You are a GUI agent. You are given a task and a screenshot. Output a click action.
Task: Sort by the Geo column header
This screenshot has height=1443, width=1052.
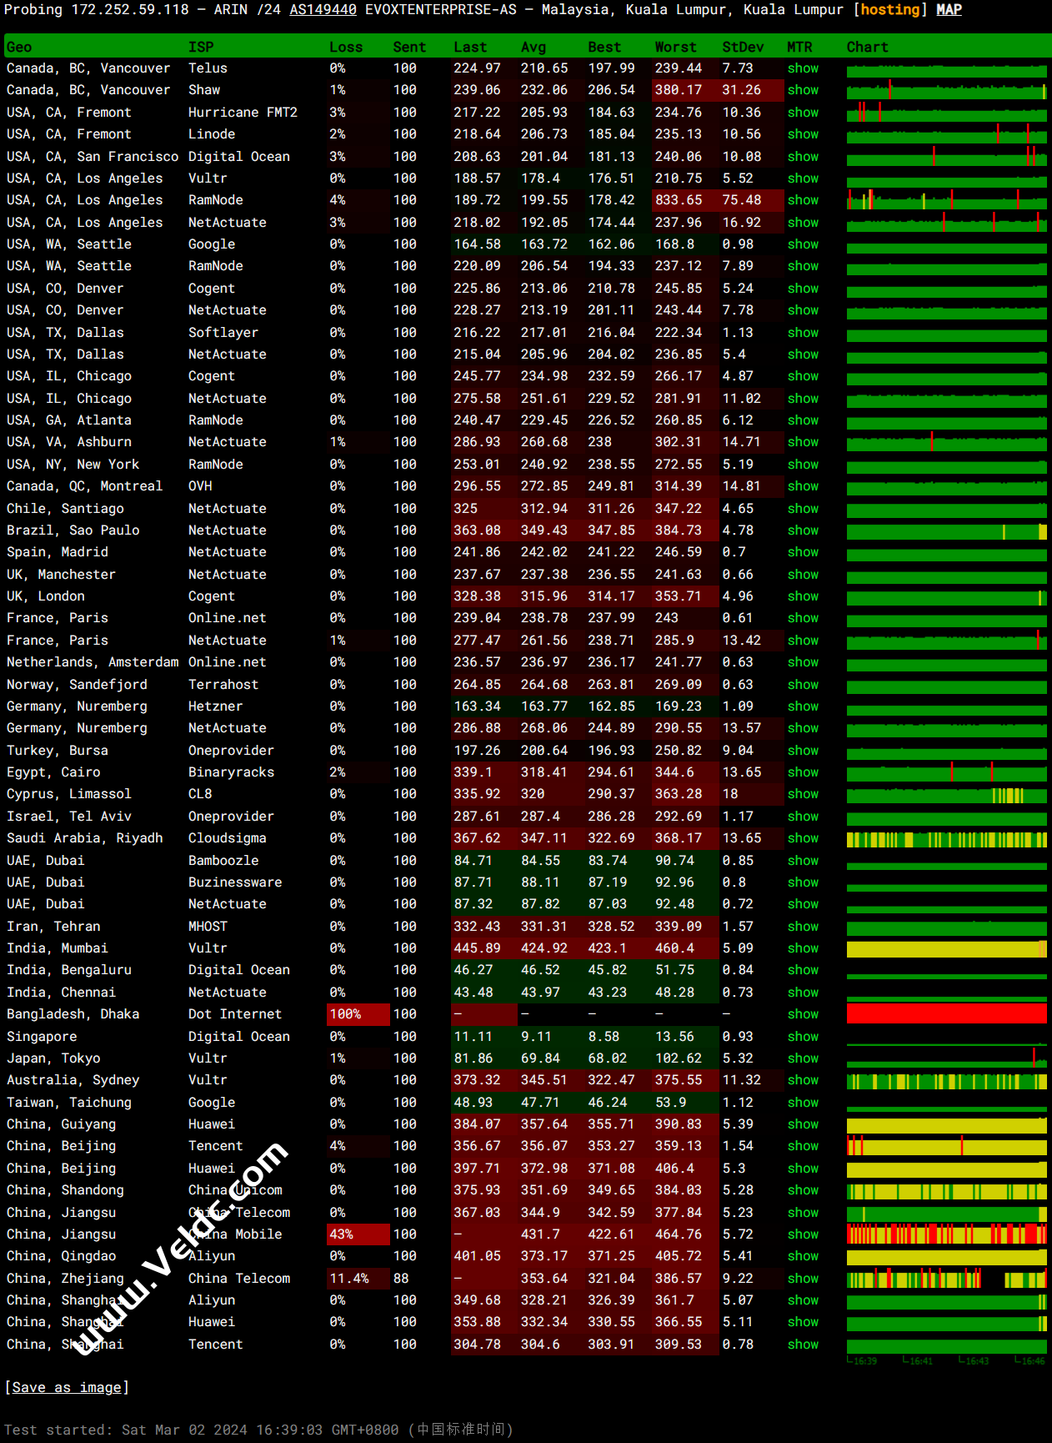coord(19,48)
